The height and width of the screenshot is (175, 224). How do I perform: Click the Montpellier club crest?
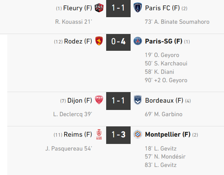(138, 134)
